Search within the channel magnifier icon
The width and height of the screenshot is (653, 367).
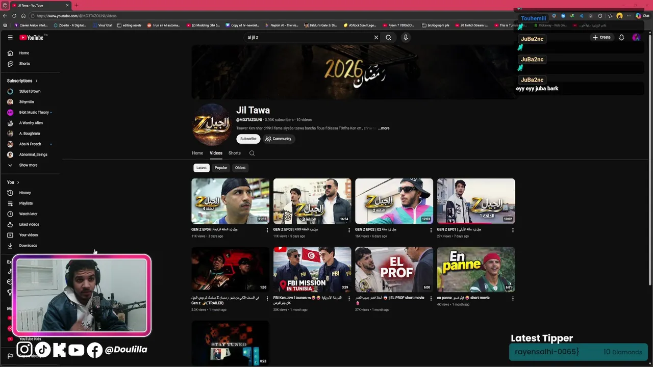252,153
